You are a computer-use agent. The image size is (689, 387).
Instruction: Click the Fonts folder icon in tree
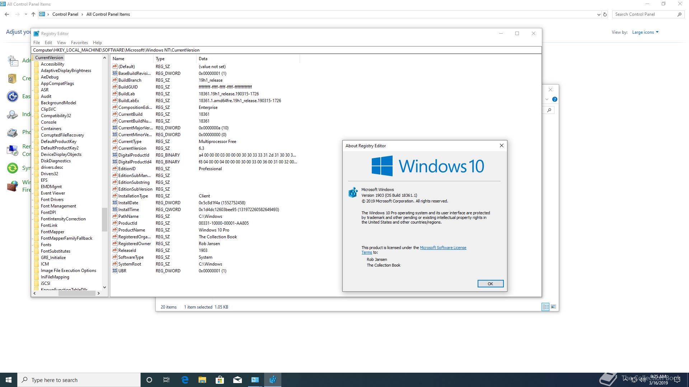[x=36, y=245]
